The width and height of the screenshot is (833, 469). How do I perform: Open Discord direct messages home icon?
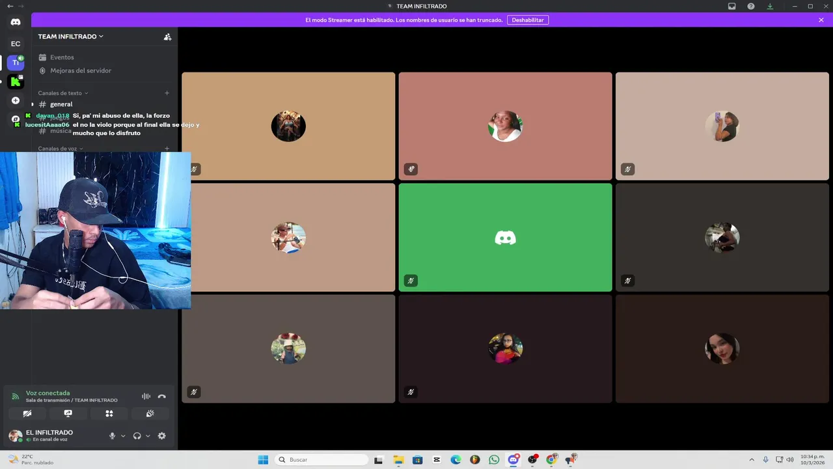pos(16,21)
